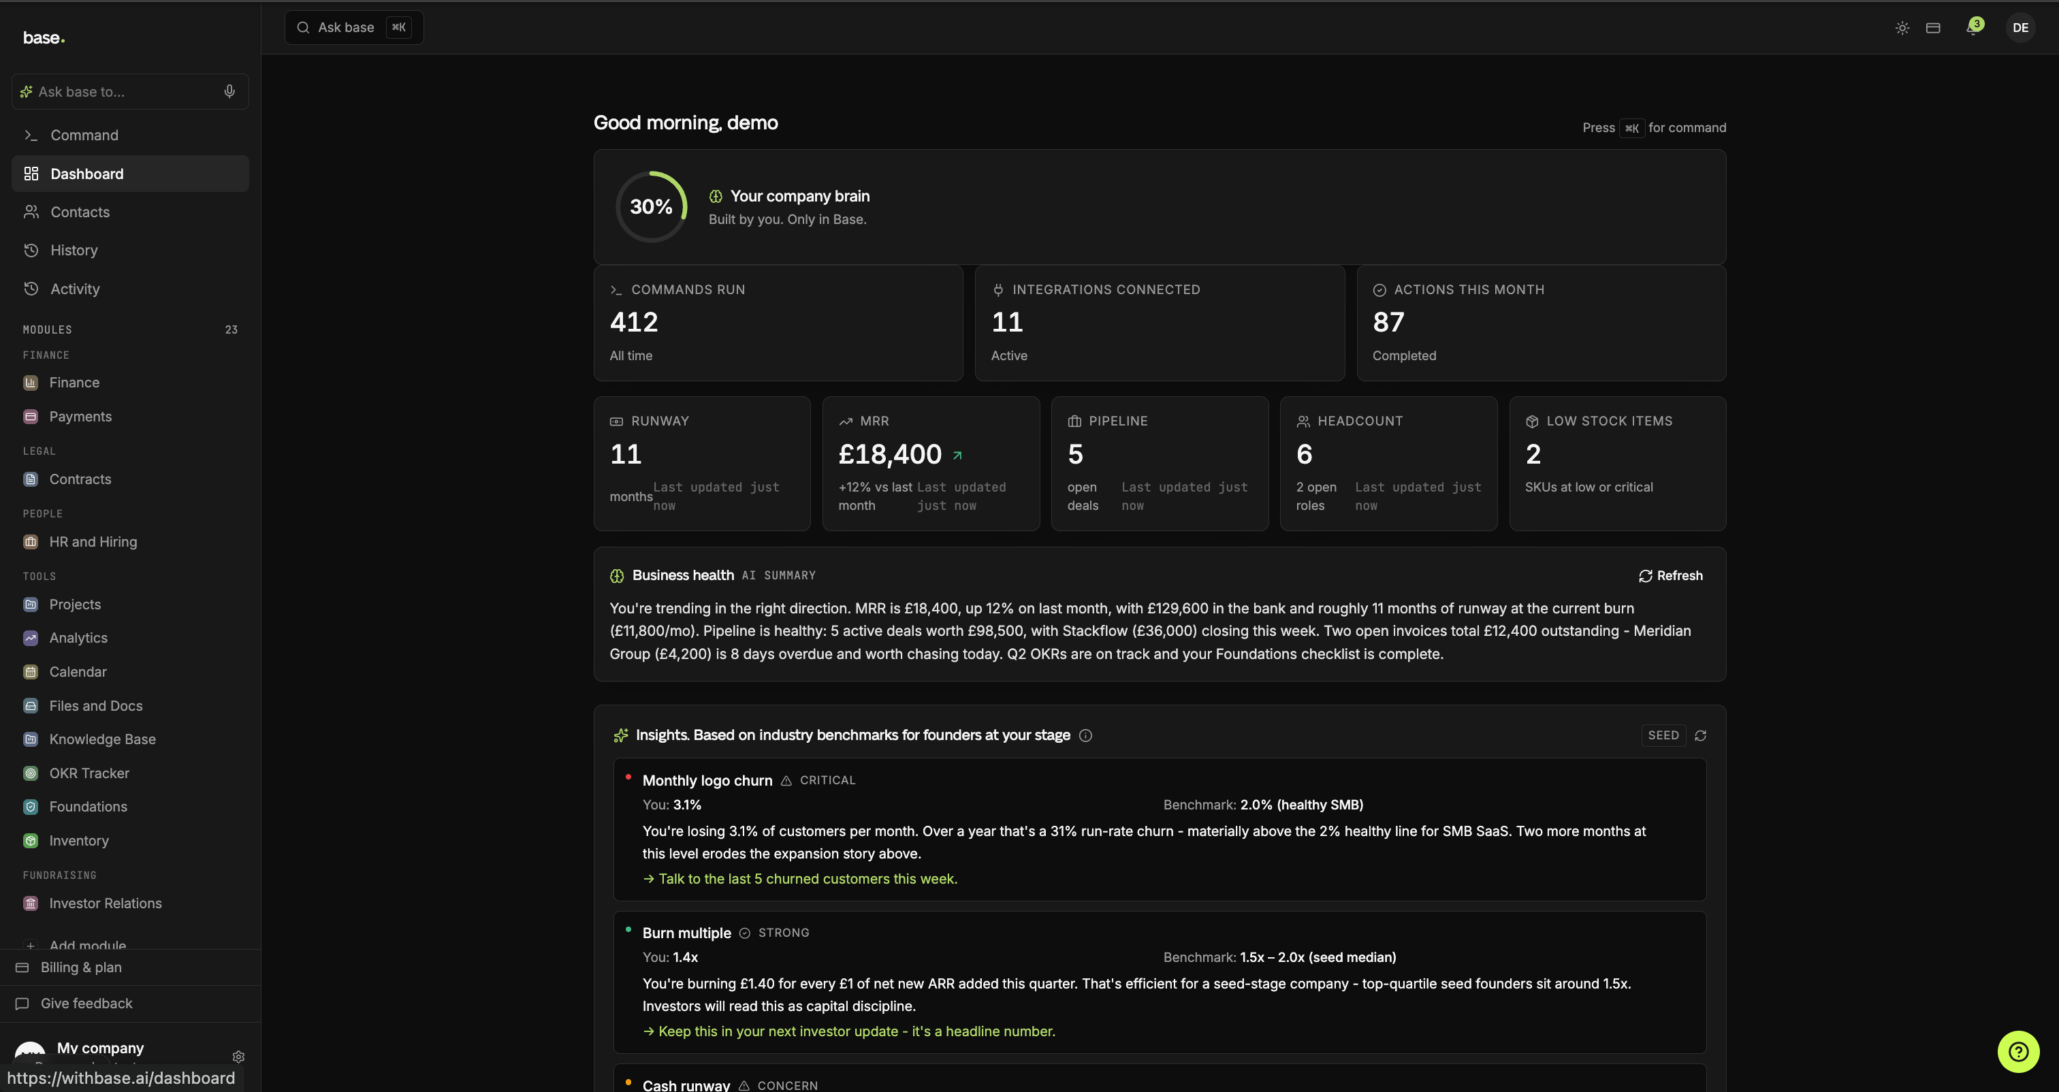Open the card icon next to theme toggle

click(1933, 28)
